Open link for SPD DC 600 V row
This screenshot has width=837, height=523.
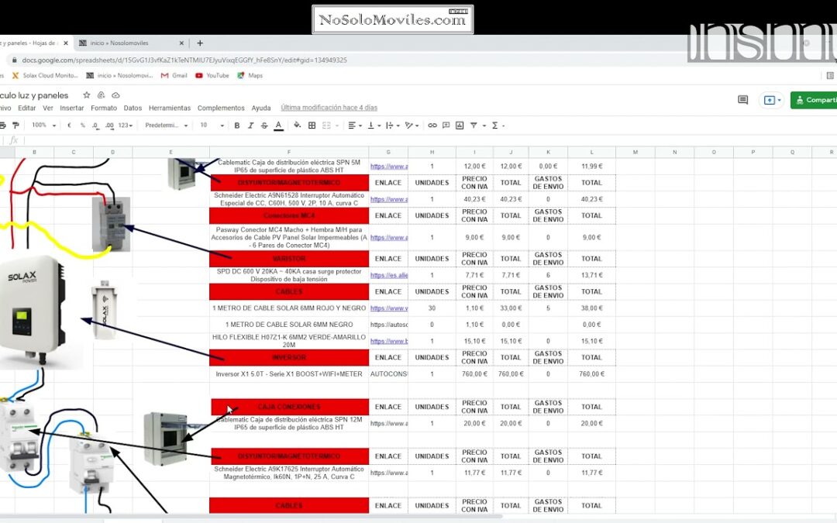(388, 275)
